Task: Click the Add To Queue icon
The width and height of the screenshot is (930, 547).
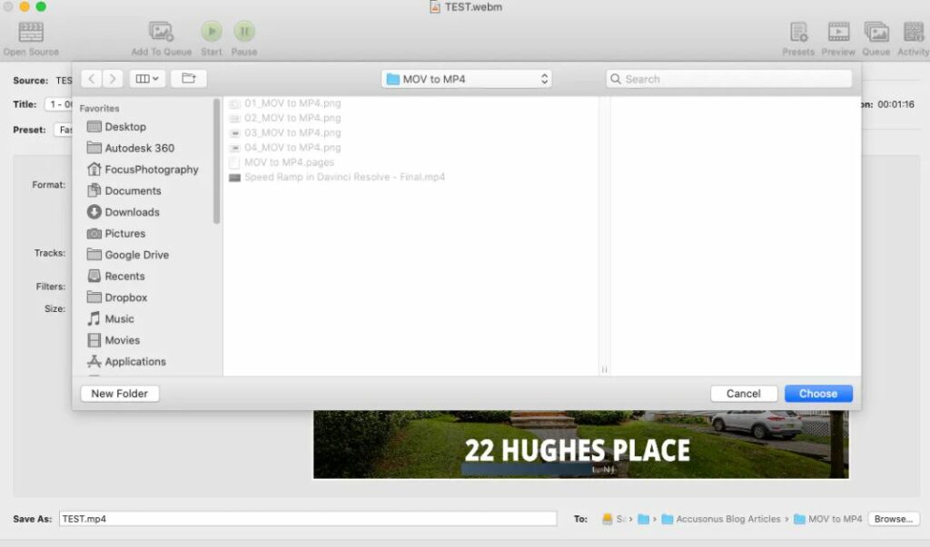Action: pyautogui.click(x=161, y=33)
